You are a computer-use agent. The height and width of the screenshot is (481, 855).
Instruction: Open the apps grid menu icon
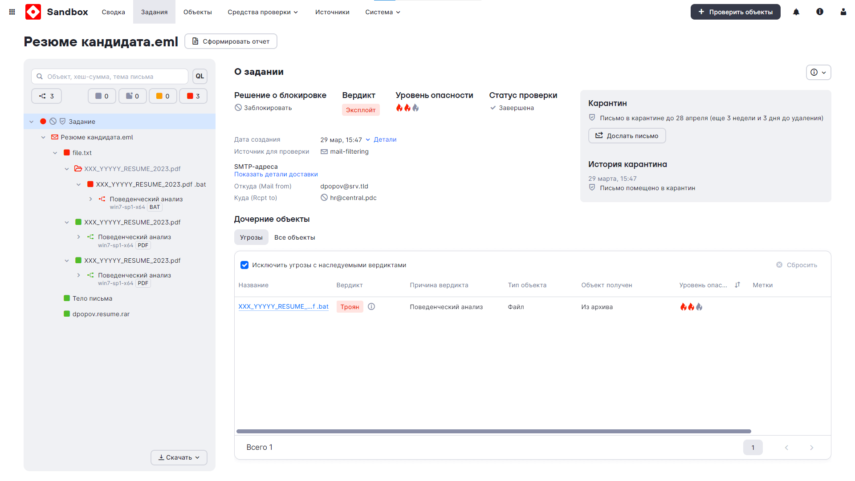12,12
